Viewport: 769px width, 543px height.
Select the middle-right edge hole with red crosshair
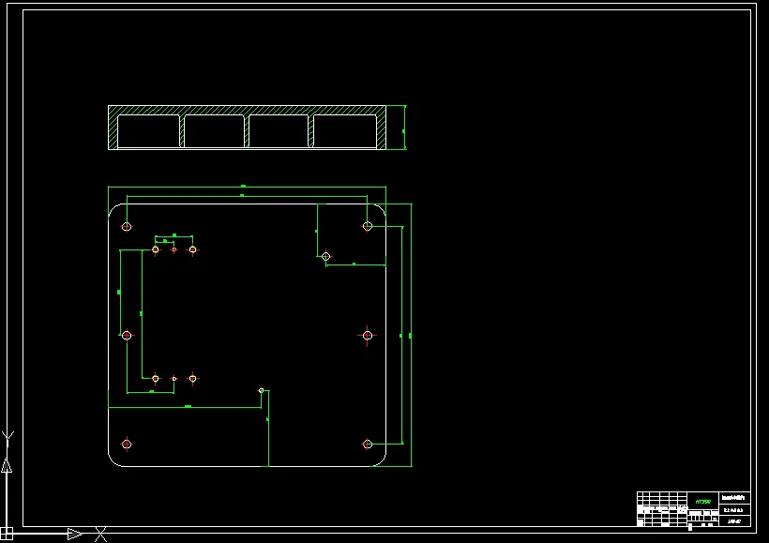pos(368,336)
